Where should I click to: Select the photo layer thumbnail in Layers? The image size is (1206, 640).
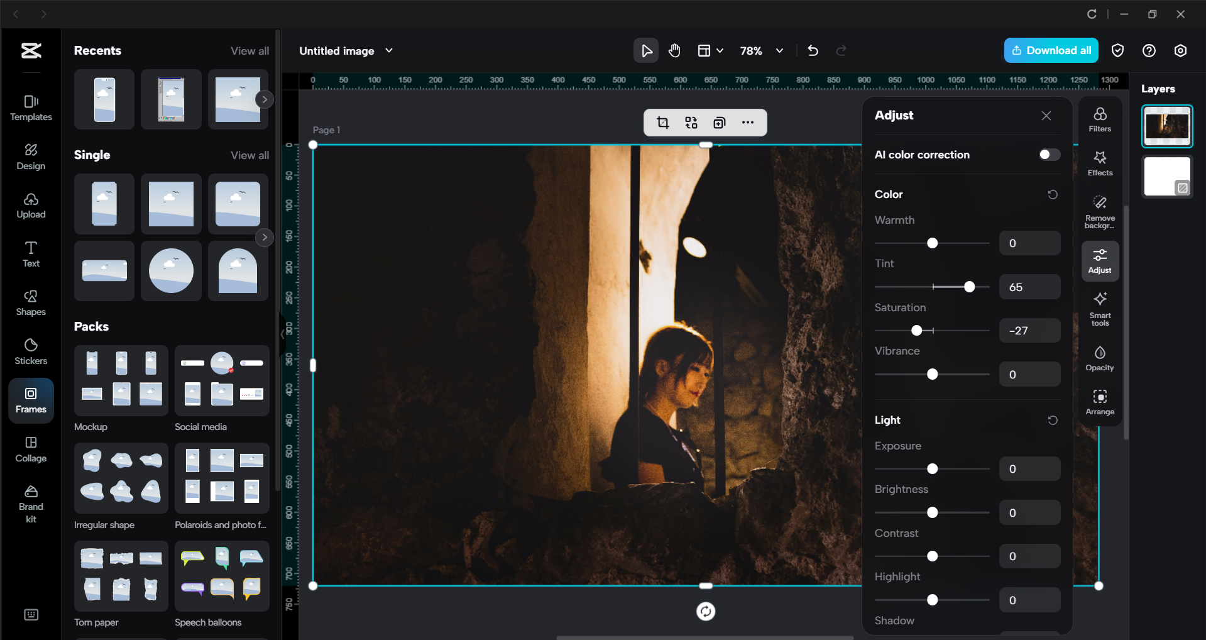point(1167,126)
